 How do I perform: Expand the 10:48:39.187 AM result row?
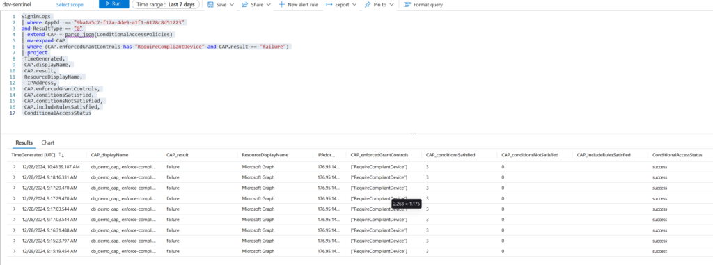[15, 167]
